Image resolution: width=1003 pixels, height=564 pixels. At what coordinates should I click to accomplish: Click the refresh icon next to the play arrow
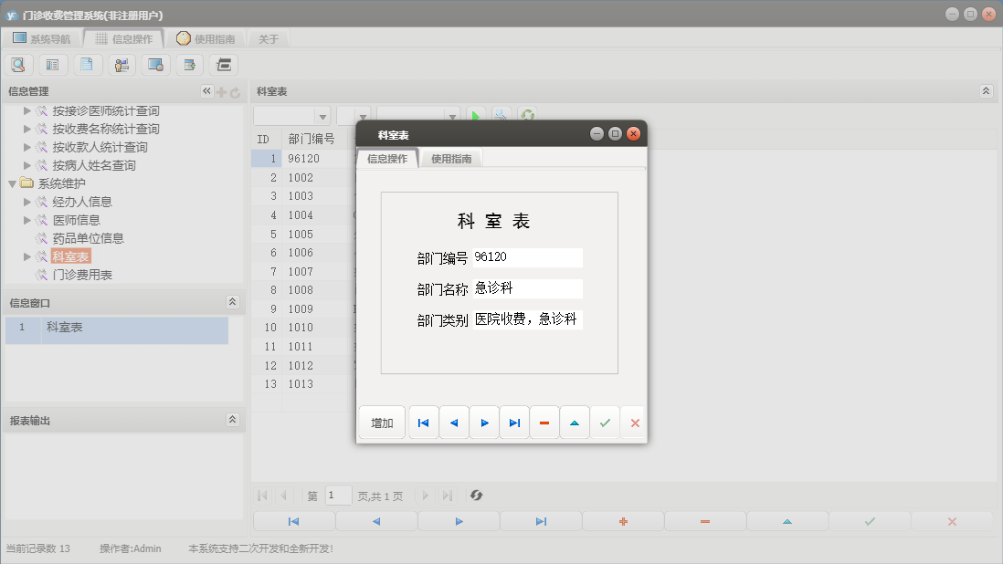pyautogui.click(x=527, y=114)
